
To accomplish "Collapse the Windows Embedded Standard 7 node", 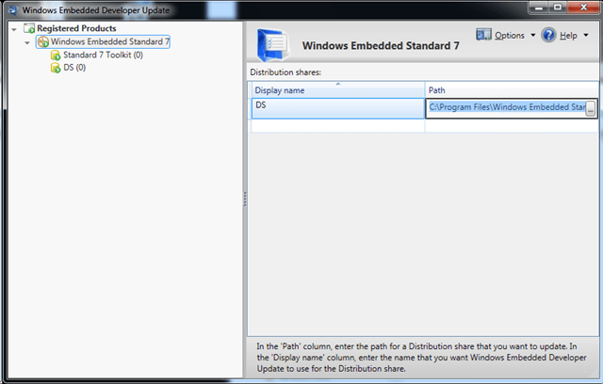I will 27,42.
